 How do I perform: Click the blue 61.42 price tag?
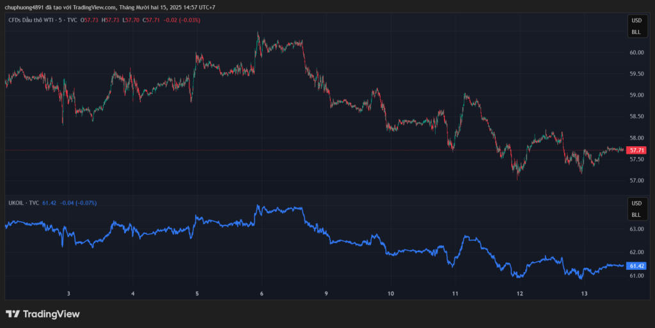(x=636, y=265)
